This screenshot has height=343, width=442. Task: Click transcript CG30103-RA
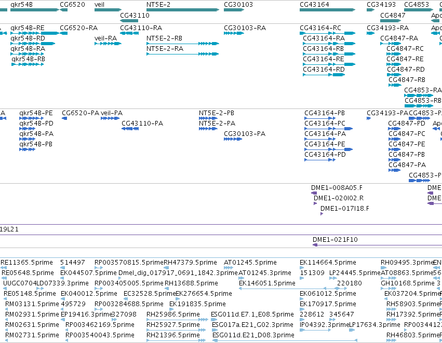pyautogui.click(x=234, y=33)
